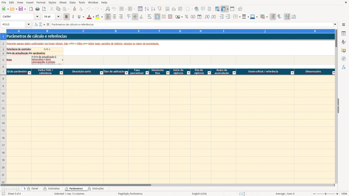The height and width of the screenshot is (196, 349).
Task: Delete a decimal place
Action: (x=213, y=17)
